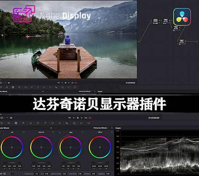199x176 pixels.
Task: Select the first node thumbnail in graph
Action: (x=155, y=21)
